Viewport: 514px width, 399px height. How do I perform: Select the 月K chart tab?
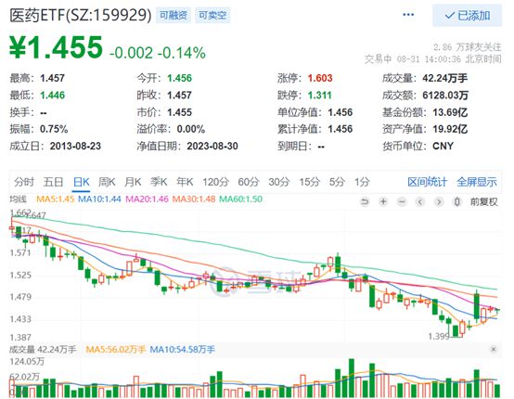point(133,182)
